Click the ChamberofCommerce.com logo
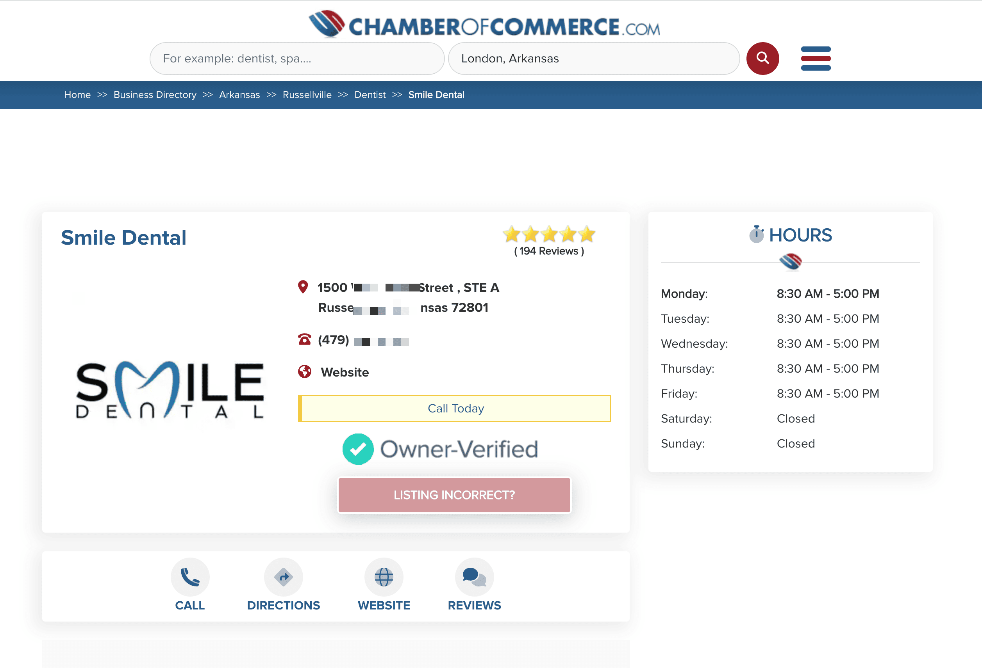Viewport: 982px width, 668px height. [x=484, y=25]
